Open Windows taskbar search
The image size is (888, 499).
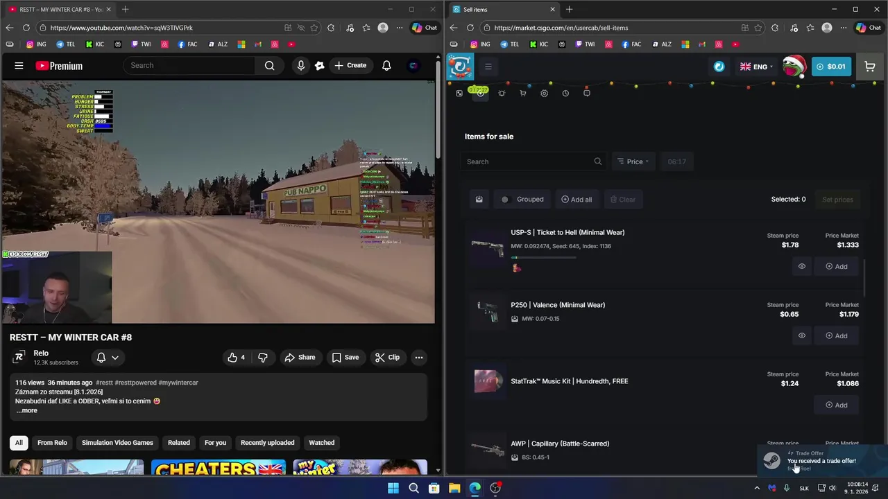pos(413,488)
